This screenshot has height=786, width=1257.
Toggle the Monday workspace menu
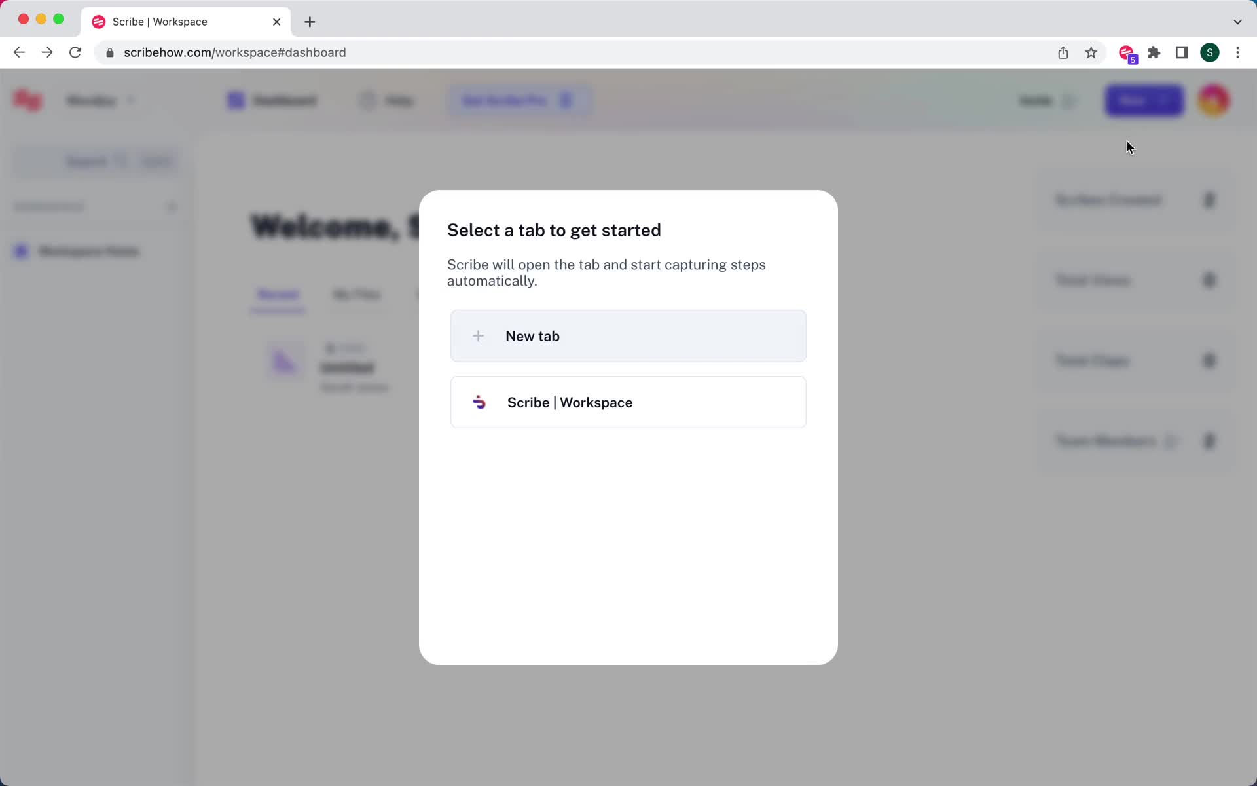point(102,100)
